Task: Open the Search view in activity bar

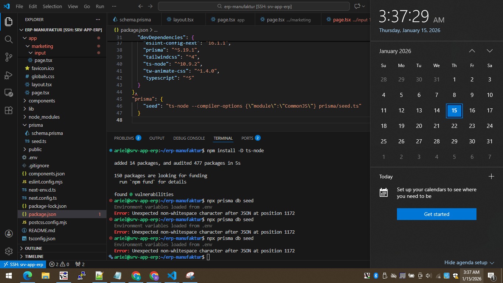Action: [x=9, y=39]
